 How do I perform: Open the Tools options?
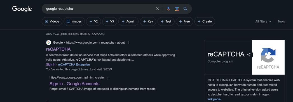click(x=281, y=21)
